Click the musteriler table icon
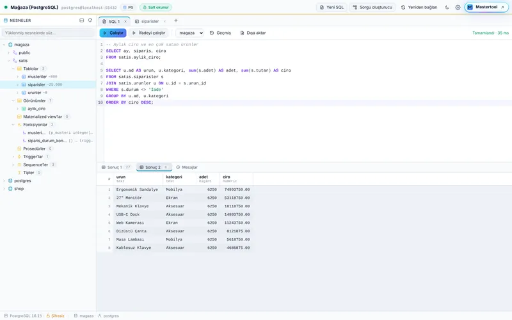512x320 pixels. (24, 77)
